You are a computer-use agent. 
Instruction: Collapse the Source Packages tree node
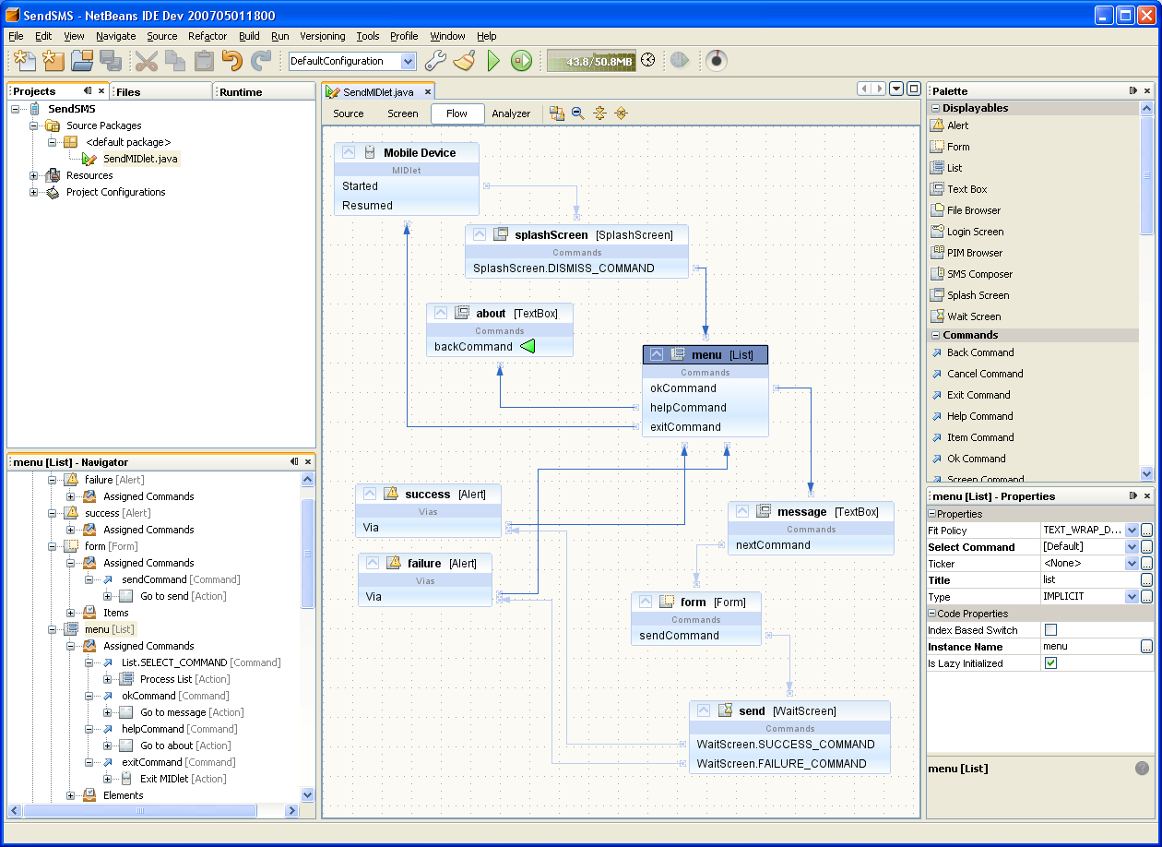click(x=34, y=125)
